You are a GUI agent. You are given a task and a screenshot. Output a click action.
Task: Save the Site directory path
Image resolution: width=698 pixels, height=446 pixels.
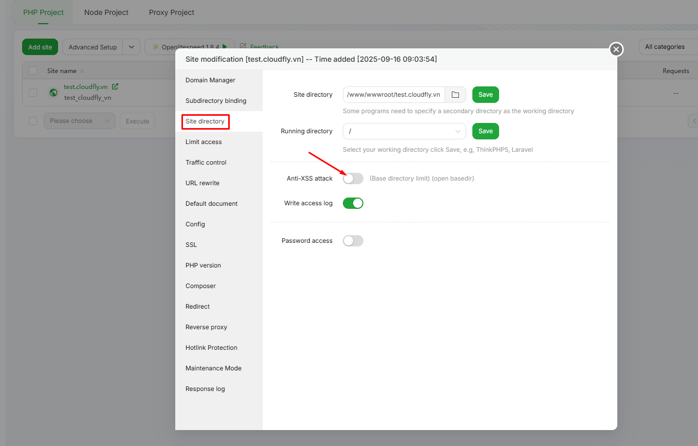[485, 95]
